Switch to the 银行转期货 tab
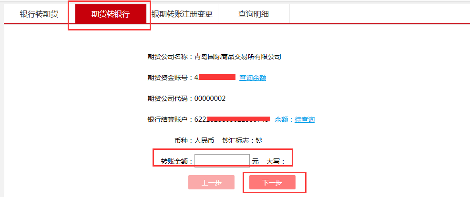 pos(39,14)
